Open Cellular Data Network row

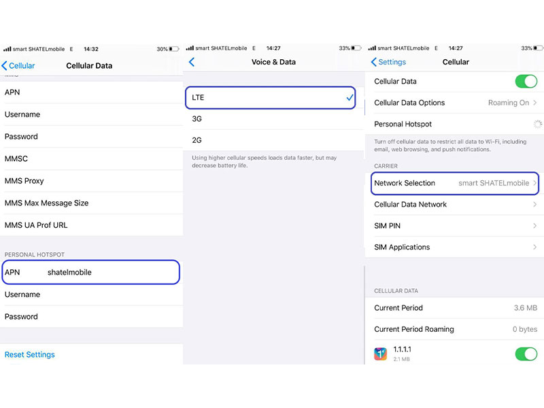click(x=455, y=205)
